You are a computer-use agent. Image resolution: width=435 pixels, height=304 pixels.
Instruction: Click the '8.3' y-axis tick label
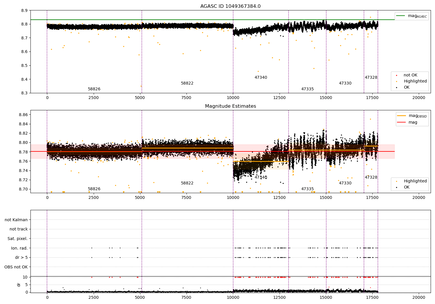pyautogui.click(x=25, y=93)
